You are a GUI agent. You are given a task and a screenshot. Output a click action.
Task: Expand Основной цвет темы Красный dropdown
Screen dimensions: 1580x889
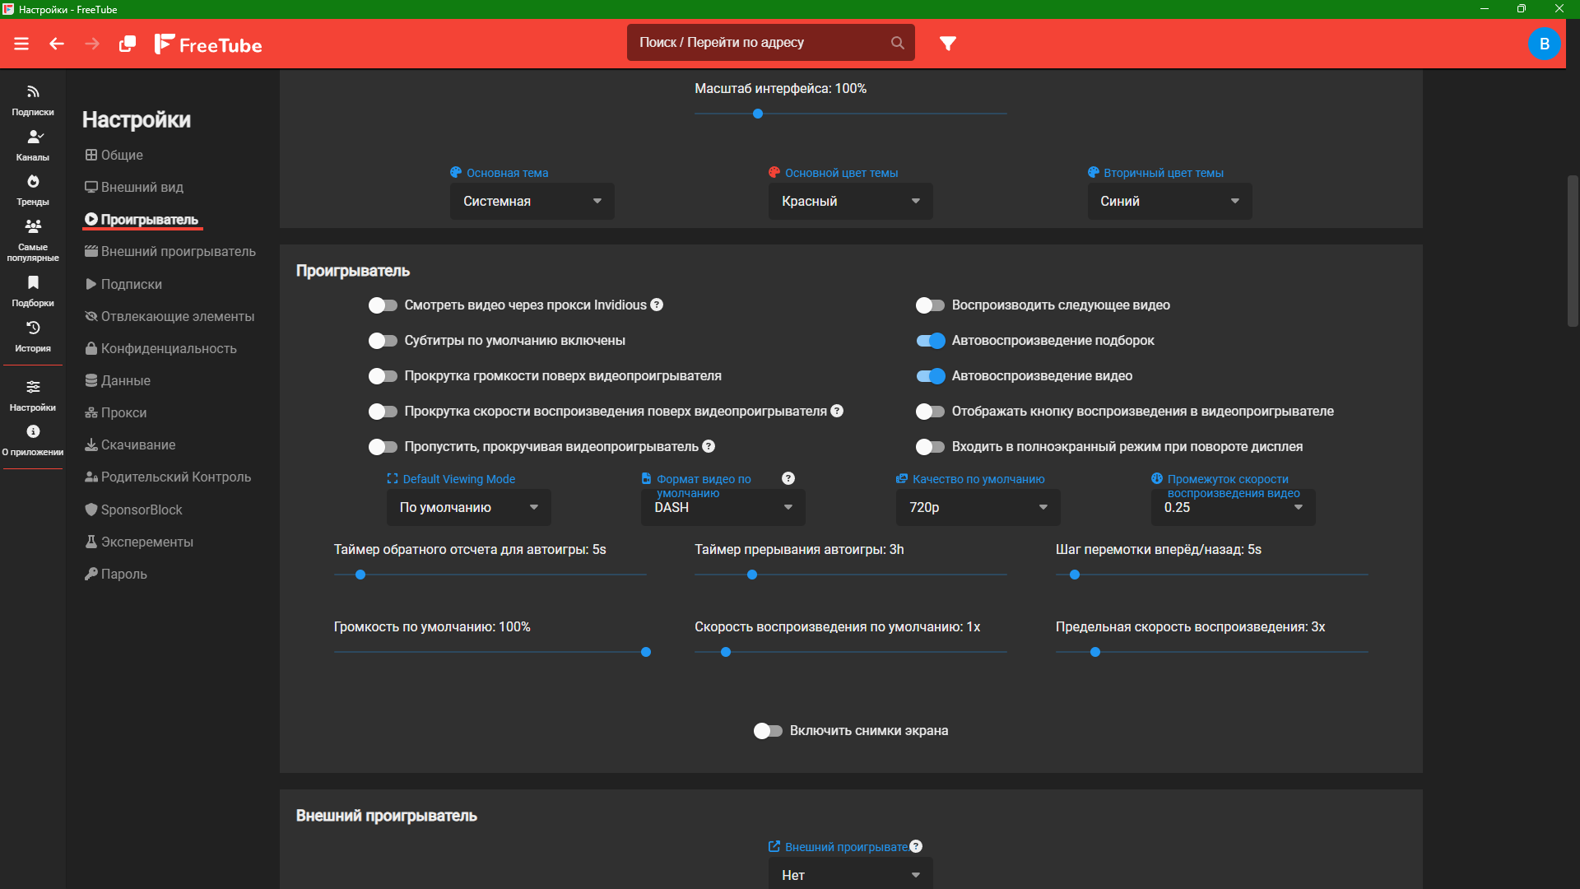[850, 202]
